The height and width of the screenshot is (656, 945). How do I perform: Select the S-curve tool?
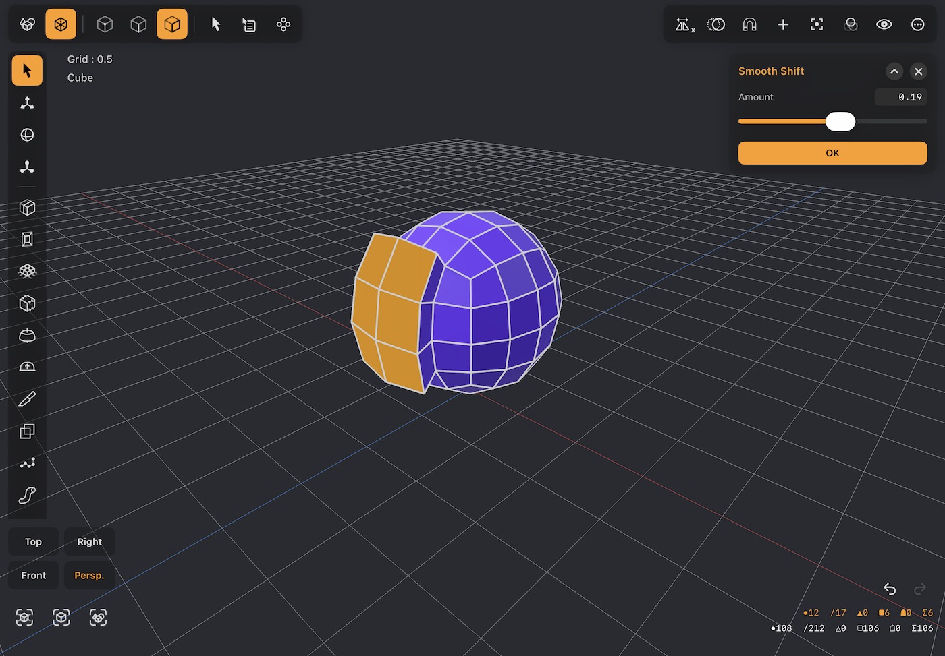[27, 496]
